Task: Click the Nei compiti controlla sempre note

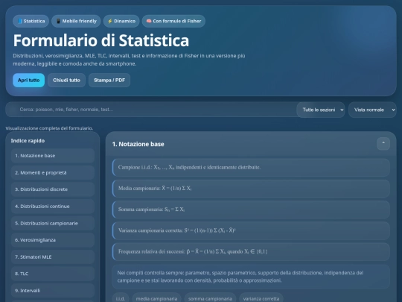Action: point(251,277)
